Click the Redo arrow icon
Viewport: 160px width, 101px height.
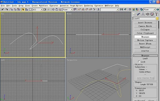point(6,10)
